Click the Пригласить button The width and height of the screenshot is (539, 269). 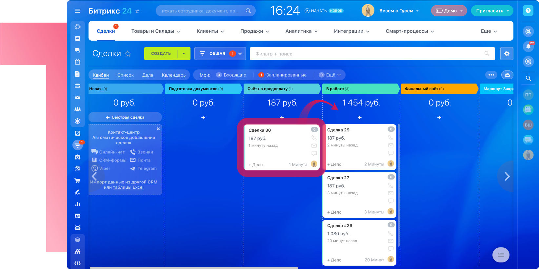[x=492, y=11]
